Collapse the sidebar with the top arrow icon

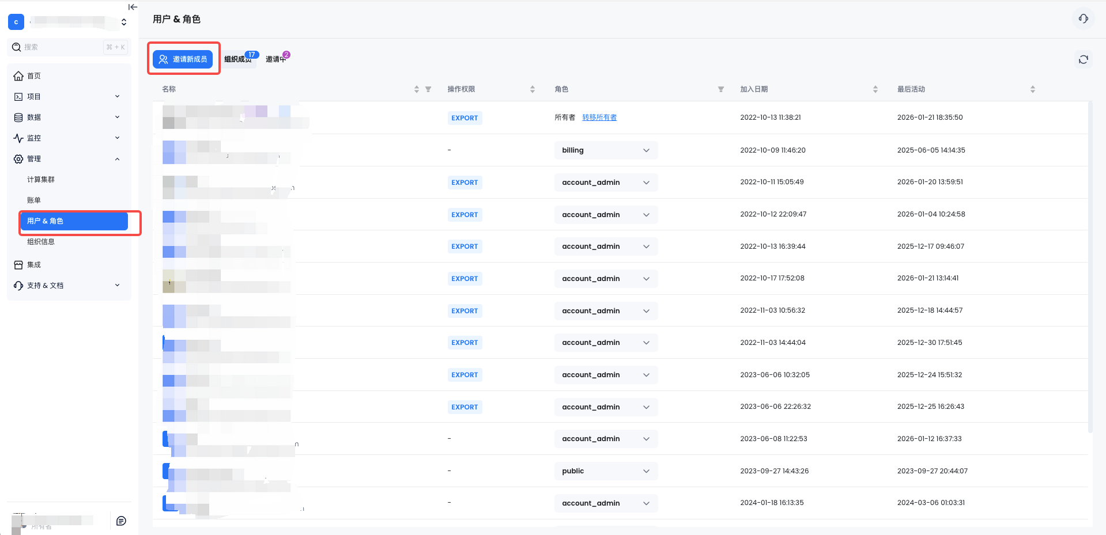[133, 7]
